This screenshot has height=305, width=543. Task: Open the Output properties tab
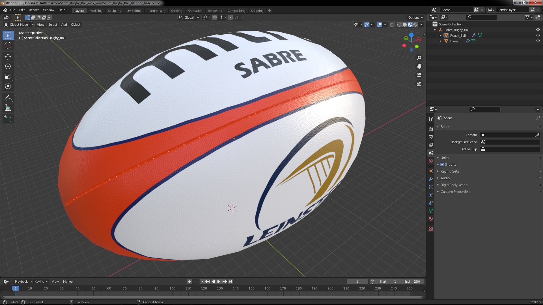431,137
